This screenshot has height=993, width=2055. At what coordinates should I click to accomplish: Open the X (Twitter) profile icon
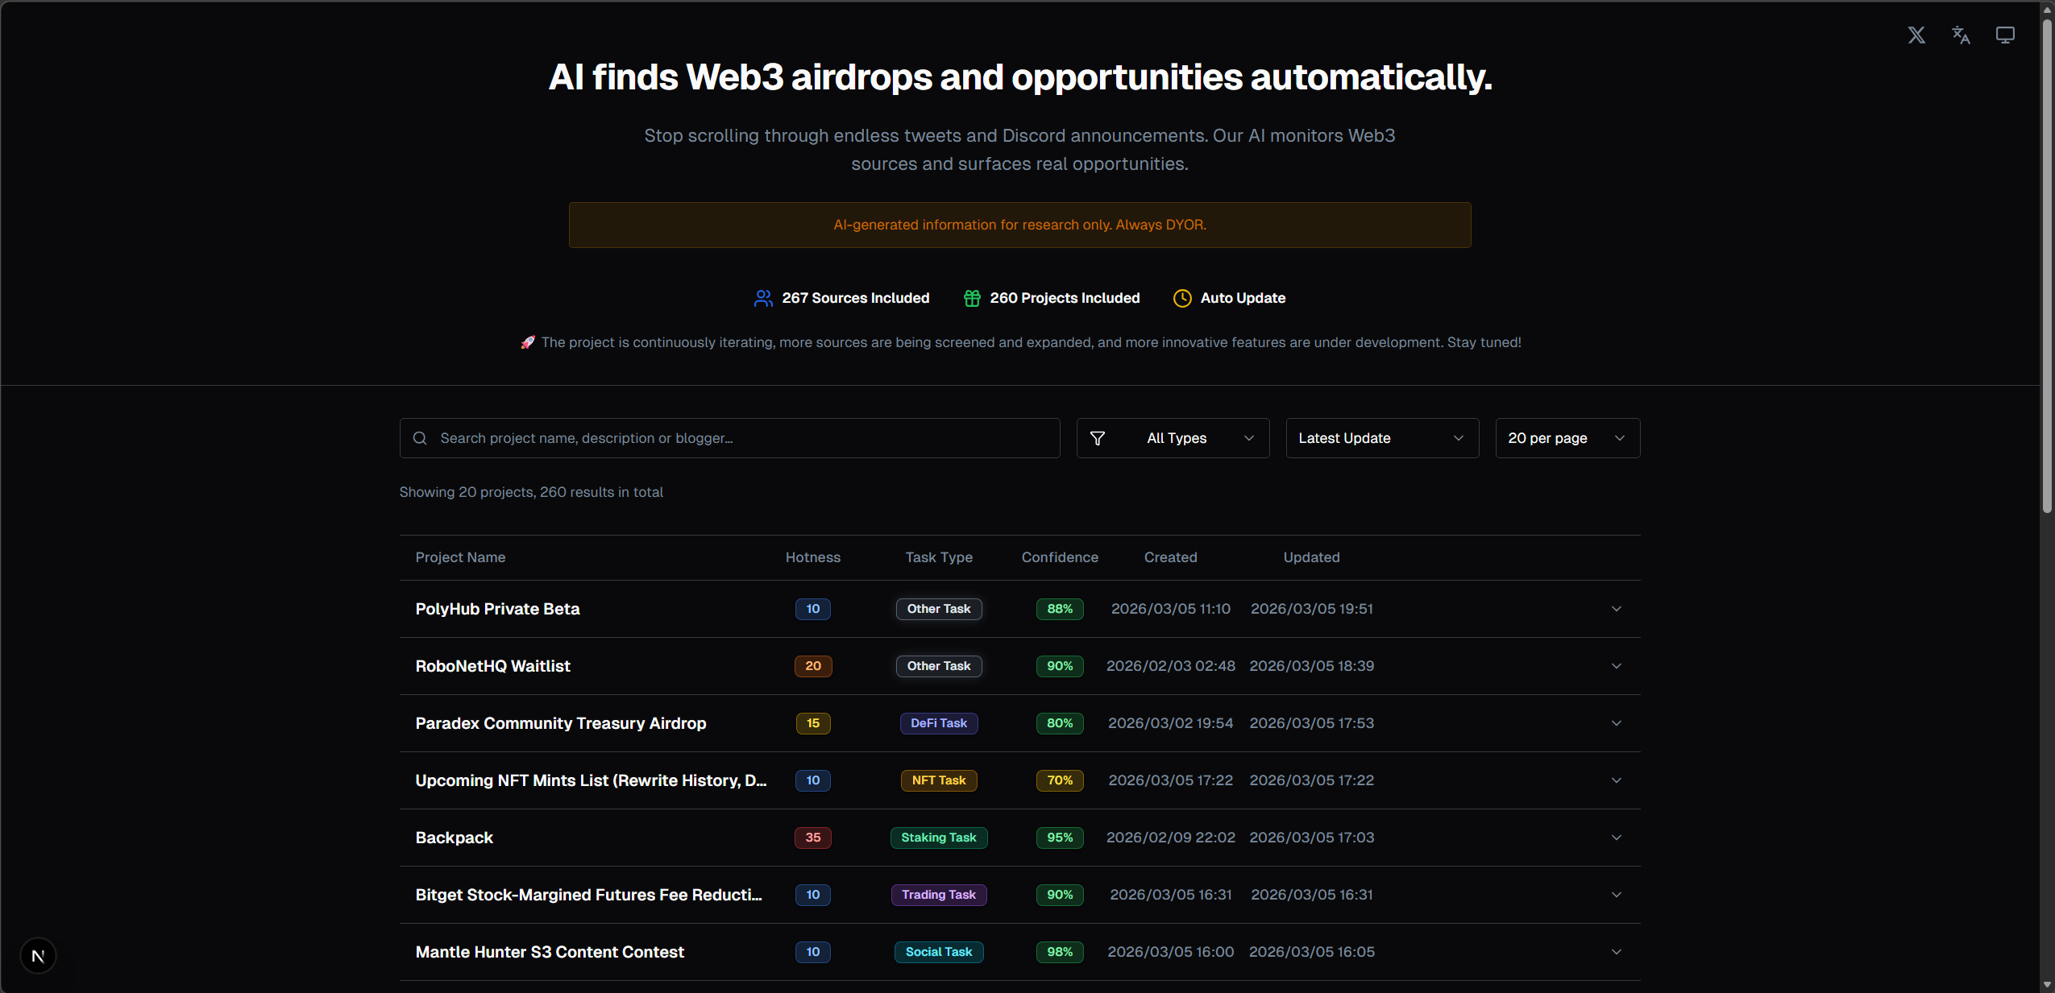(1916, 35)
